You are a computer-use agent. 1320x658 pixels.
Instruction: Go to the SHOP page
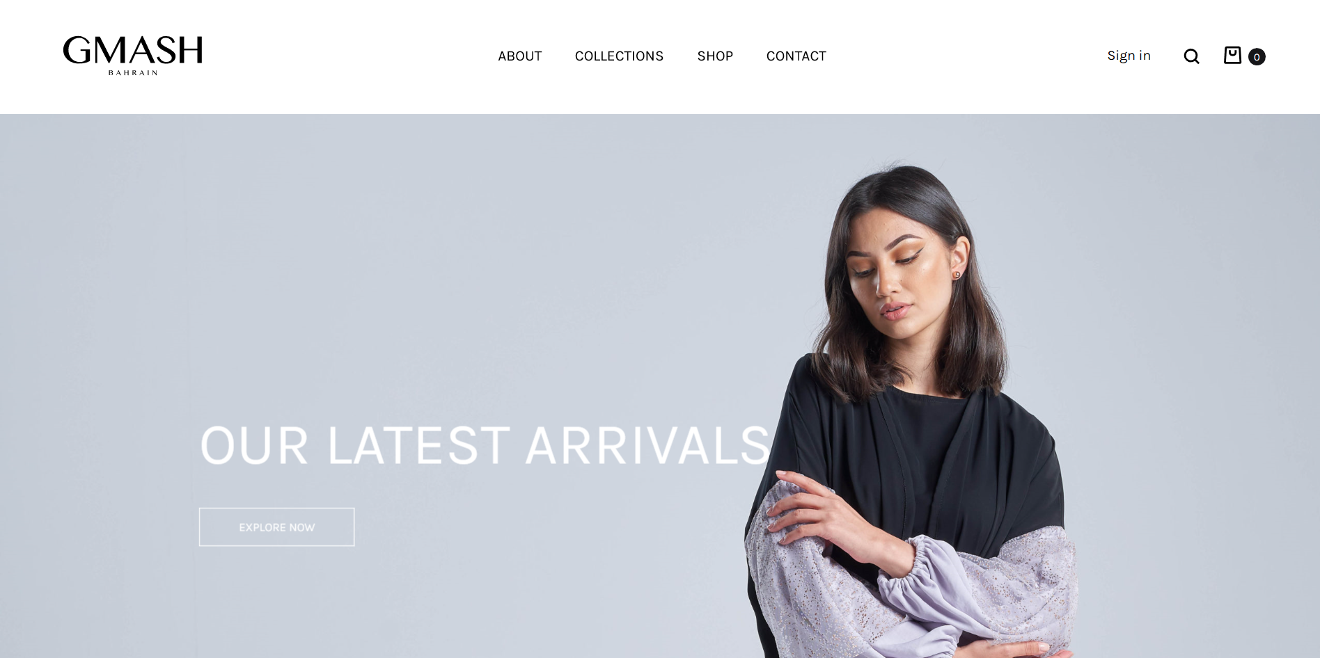click(x=715, y=56)
